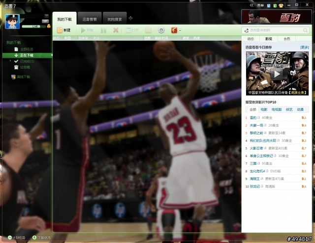Open the 垃圾箱 trash item
Image resolution: width=315 pixels, height=243 pixels.
[x=25, y=67]
